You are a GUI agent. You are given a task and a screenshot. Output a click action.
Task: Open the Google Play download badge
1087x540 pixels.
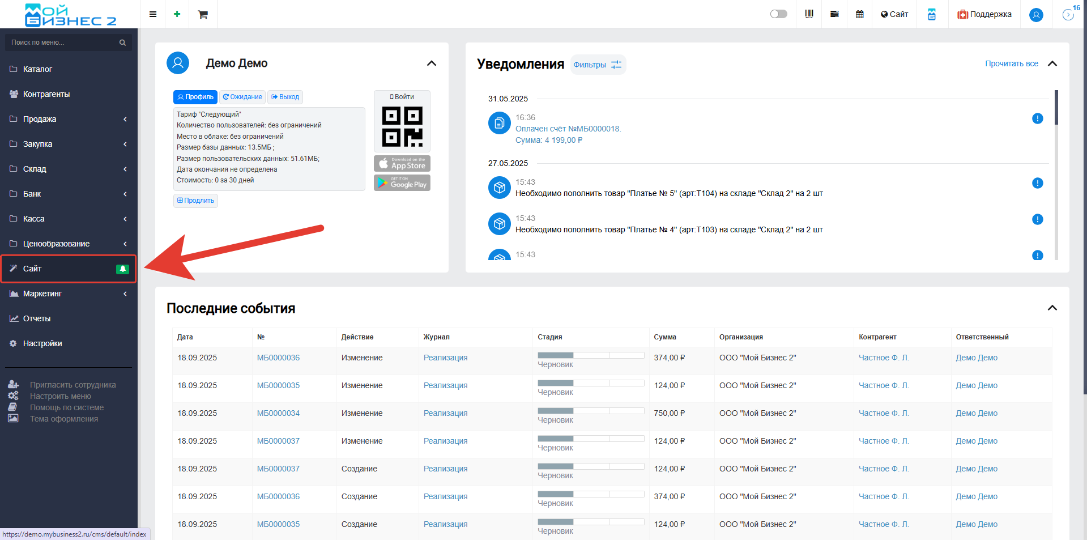[402, 183]
